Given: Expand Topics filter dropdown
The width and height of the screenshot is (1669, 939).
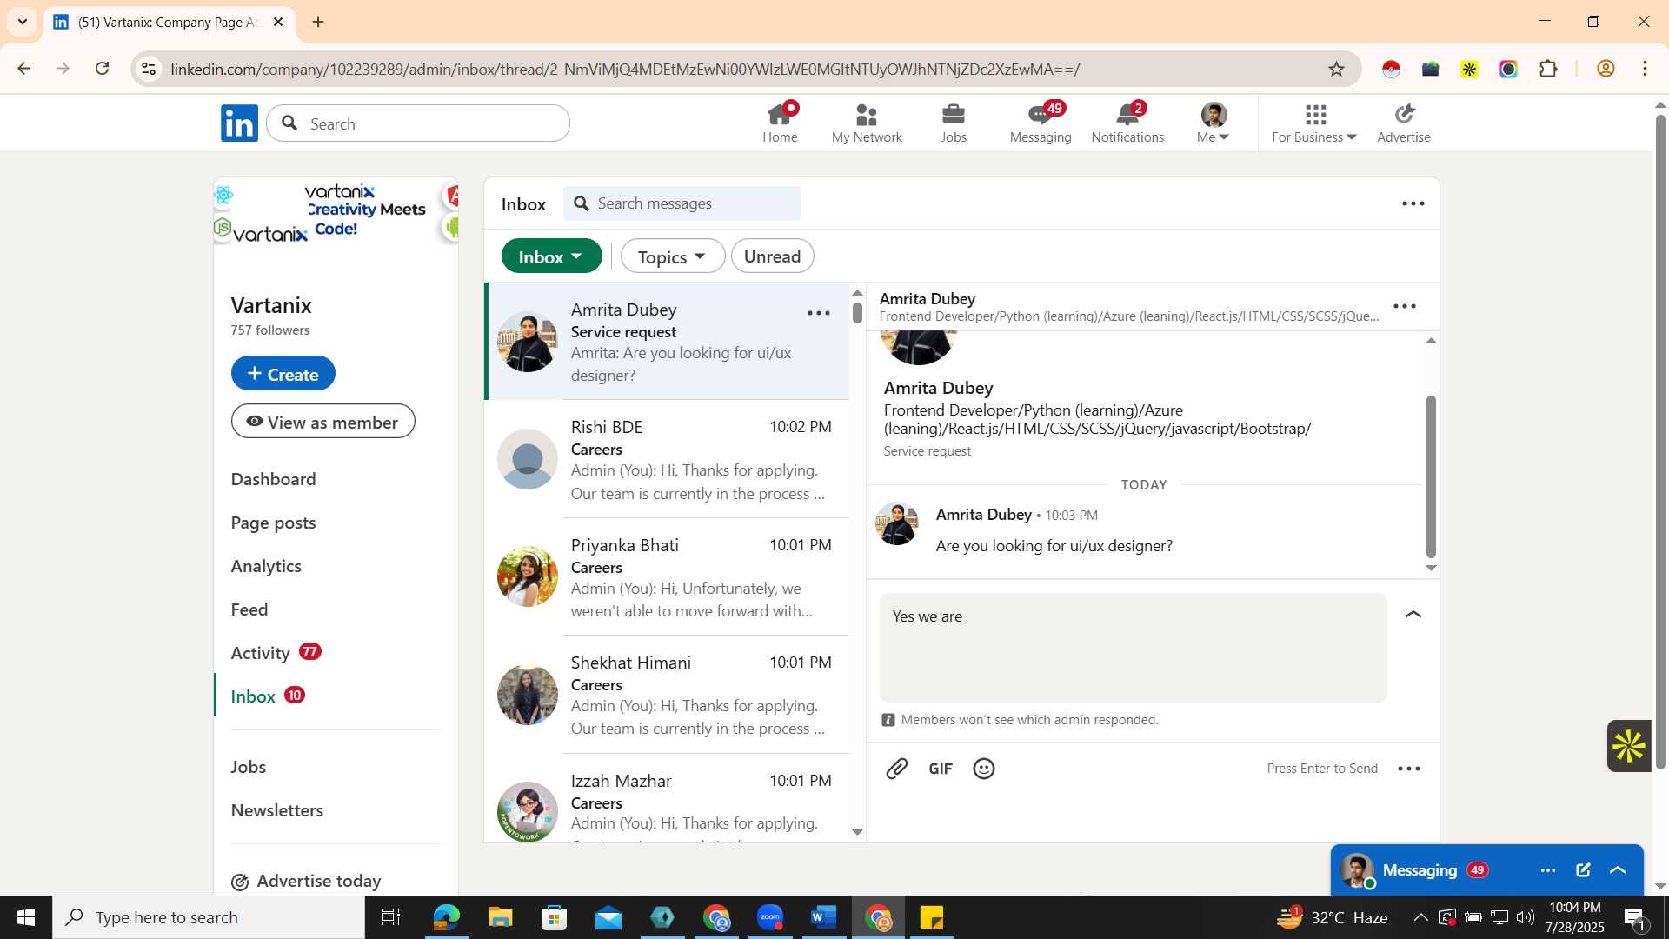Looking at the screenshot, I should (672, 256).
